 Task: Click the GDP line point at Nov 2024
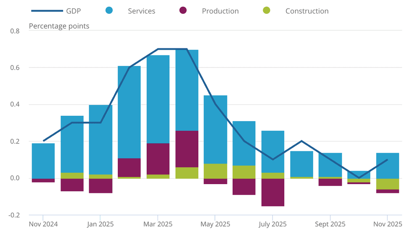tap(43, 141)
